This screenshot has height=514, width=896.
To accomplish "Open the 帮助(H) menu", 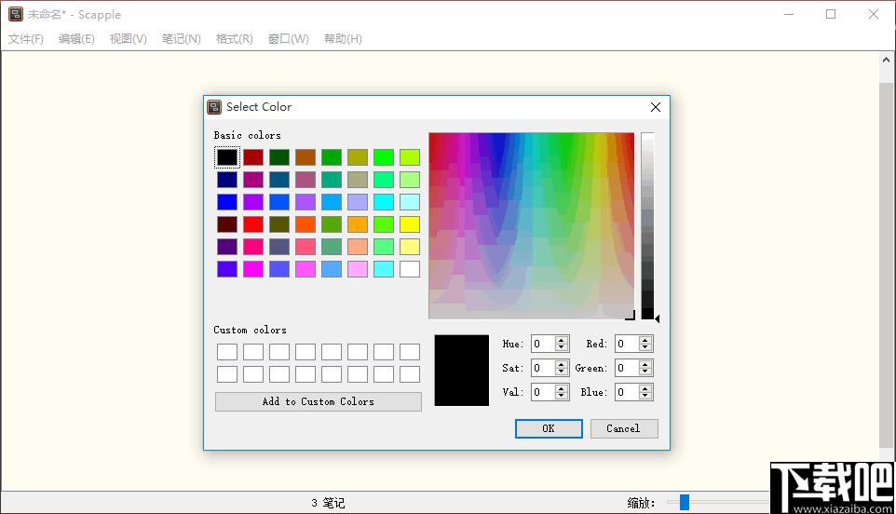I will [x=343, y=39].
